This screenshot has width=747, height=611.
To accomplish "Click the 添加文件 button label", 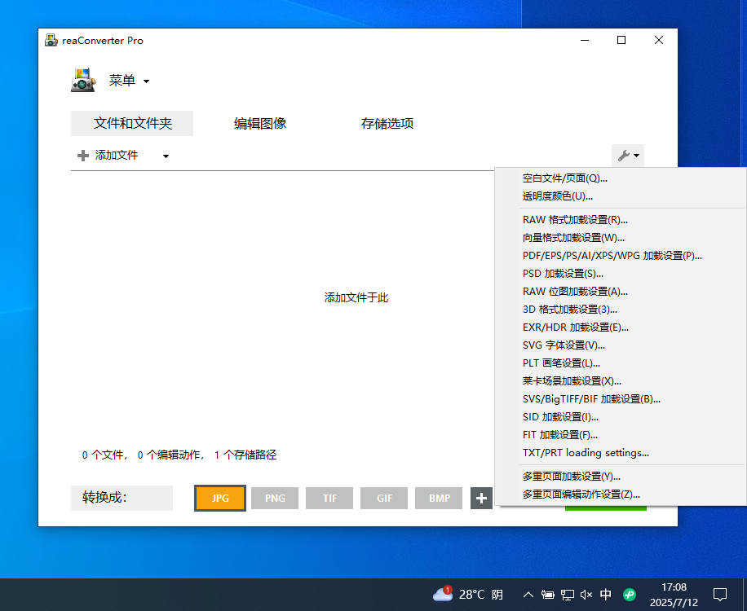I will click(117, 155).
